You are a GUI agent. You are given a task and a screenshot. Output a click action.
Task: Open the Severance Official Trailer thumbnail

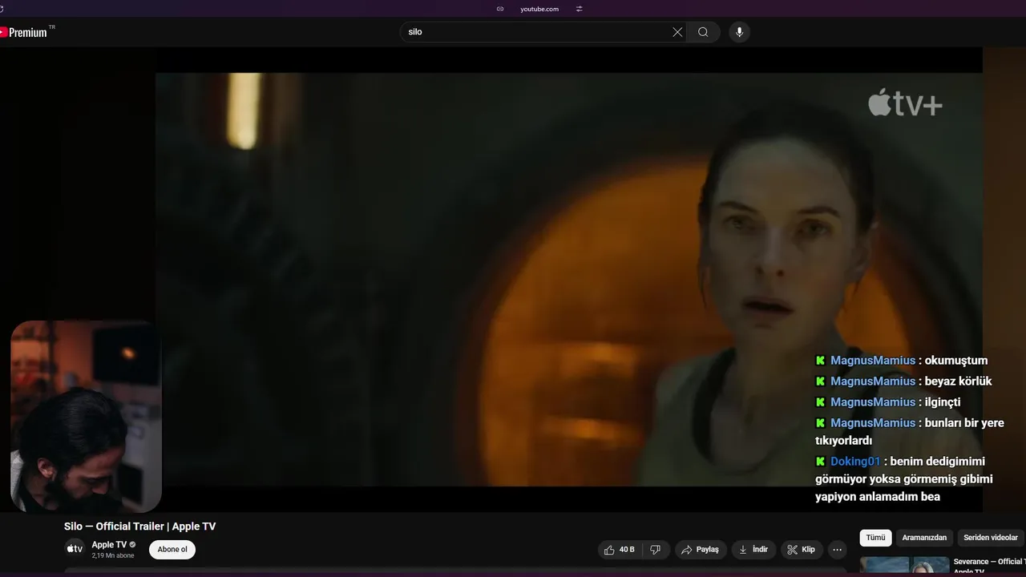click(904, 566)
